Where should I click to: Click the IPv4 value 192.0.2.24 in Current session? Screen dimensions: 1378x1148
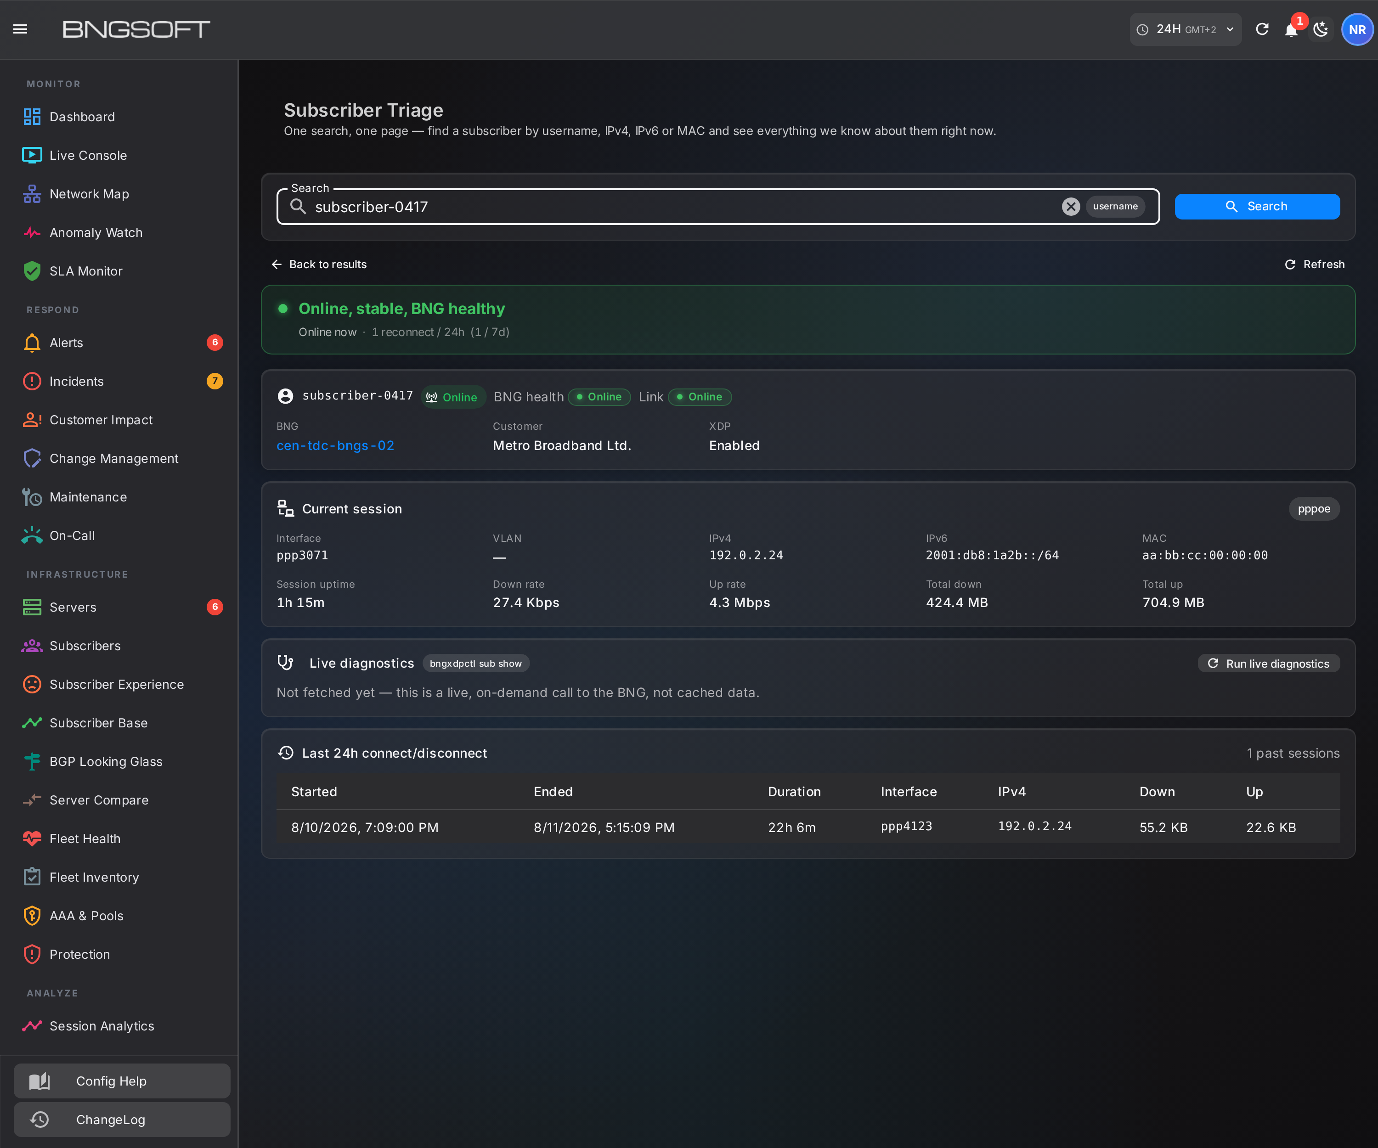(x=746, y=556)
